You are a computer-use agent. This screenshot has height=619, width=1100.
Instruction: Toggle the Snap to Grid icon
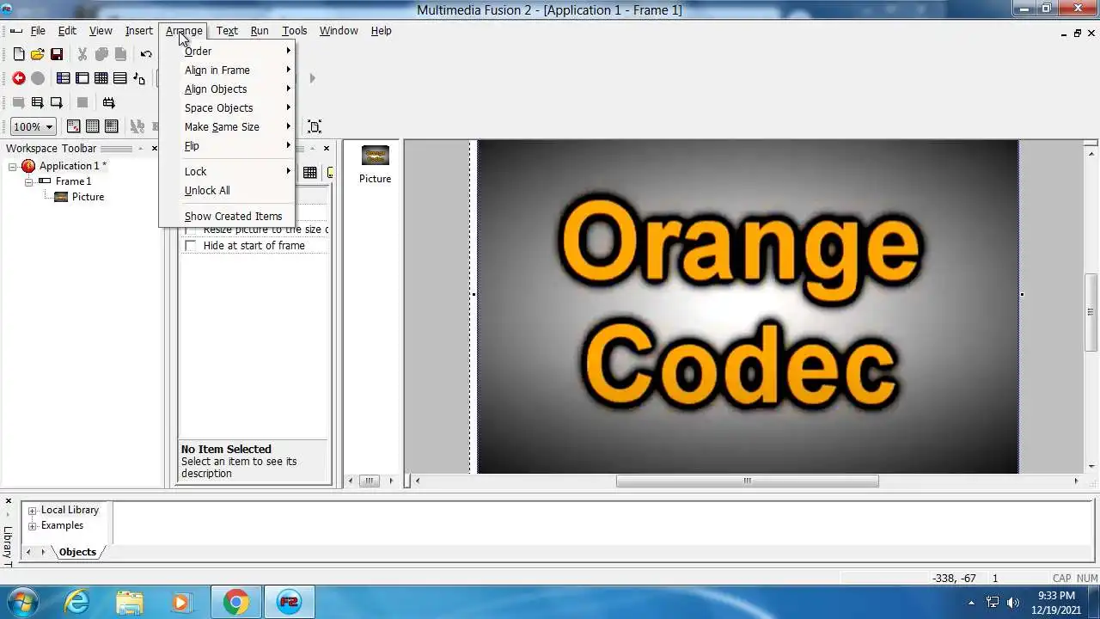pos(112,126)
